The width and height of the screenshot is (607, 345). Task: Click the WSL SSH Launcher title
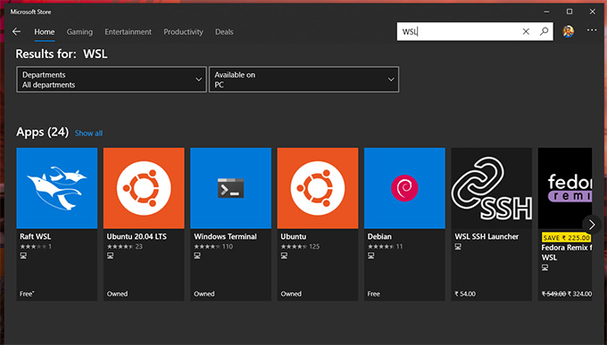coord(486,236)
